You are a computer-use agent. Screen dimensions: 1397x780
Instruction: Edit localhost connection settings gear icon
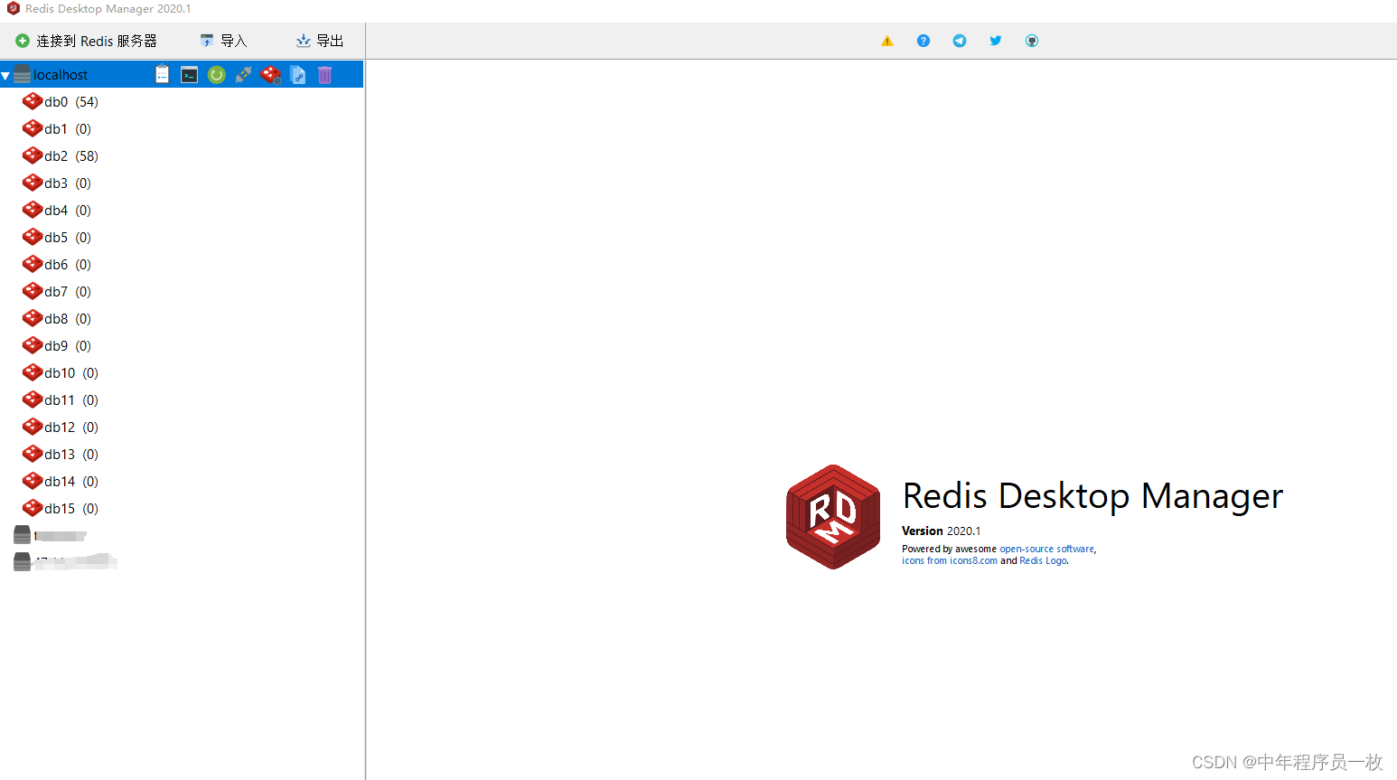tap(270, 75)
